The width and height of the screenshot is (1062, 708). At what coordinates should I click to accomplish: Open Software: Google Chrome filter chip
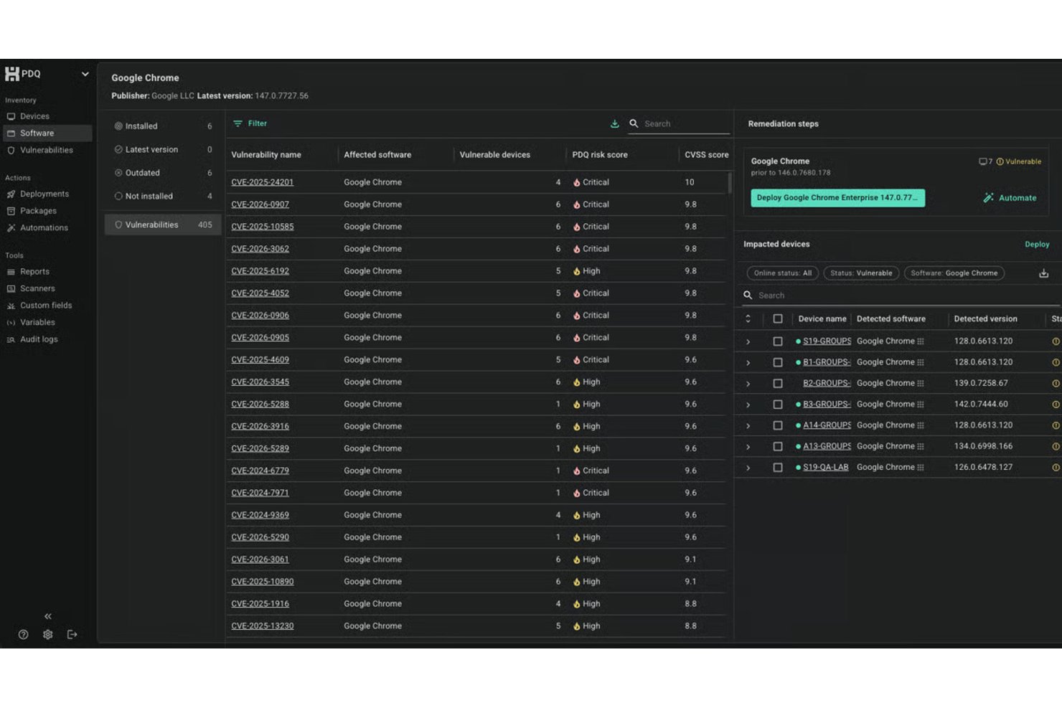point(954,273)
